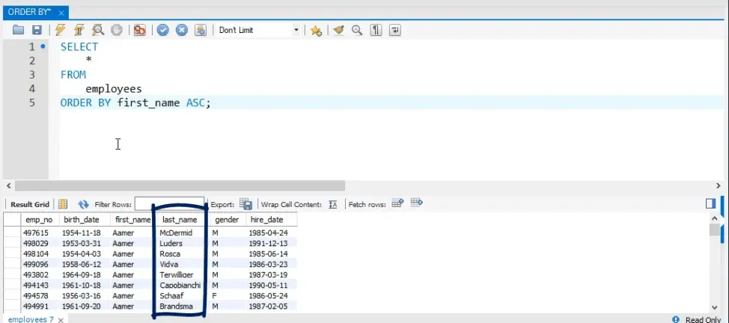Click the last_name column header

click(x=180, y=220)
